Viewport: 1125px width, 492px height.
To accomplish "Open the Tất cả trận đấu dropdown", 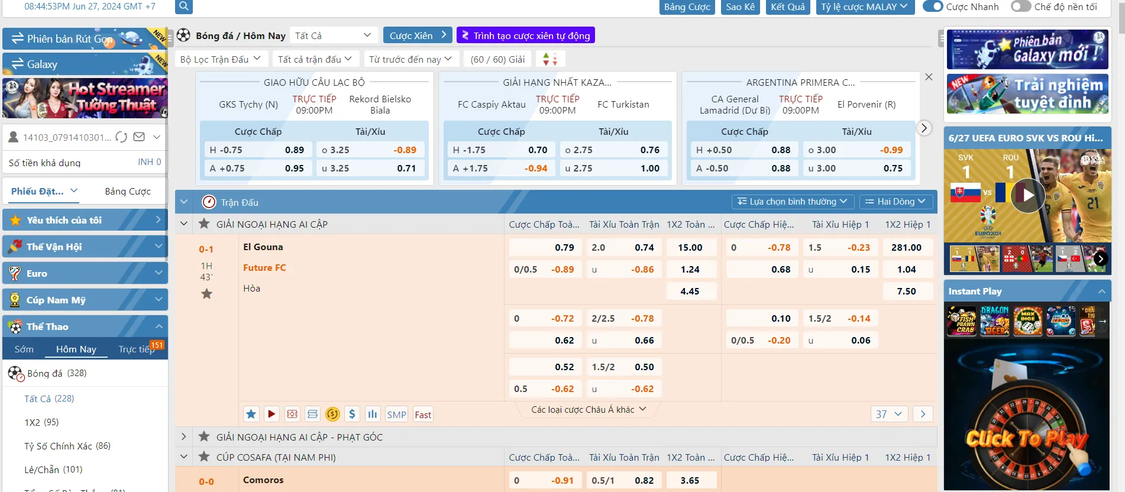I will [315, 59].
